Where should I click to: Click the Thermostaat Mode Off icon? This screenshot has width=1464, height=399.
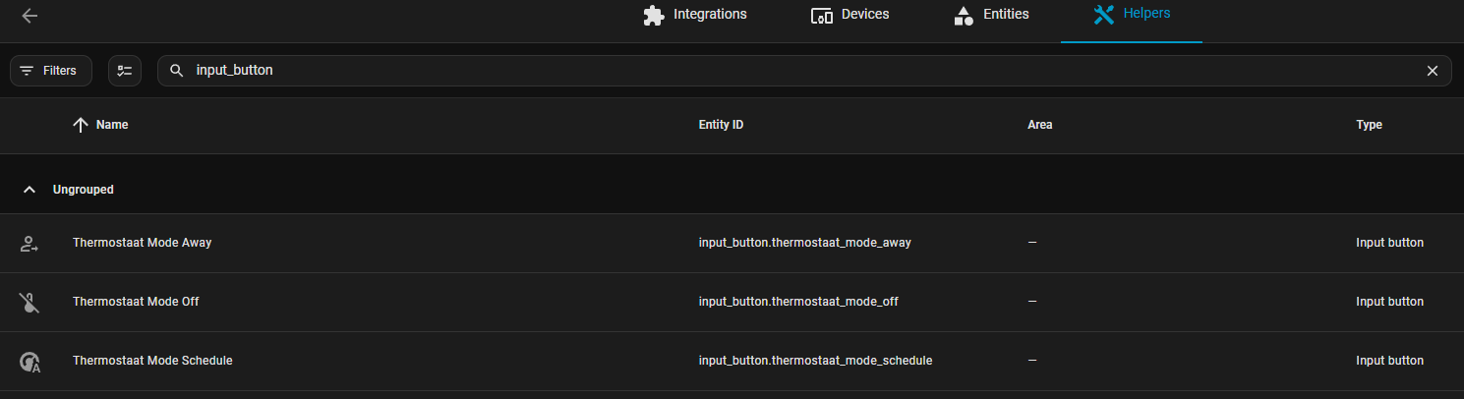[x=29, y=303]
